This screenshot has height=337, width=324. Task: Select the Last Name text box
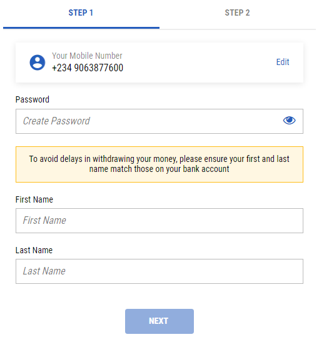(159, 271)
